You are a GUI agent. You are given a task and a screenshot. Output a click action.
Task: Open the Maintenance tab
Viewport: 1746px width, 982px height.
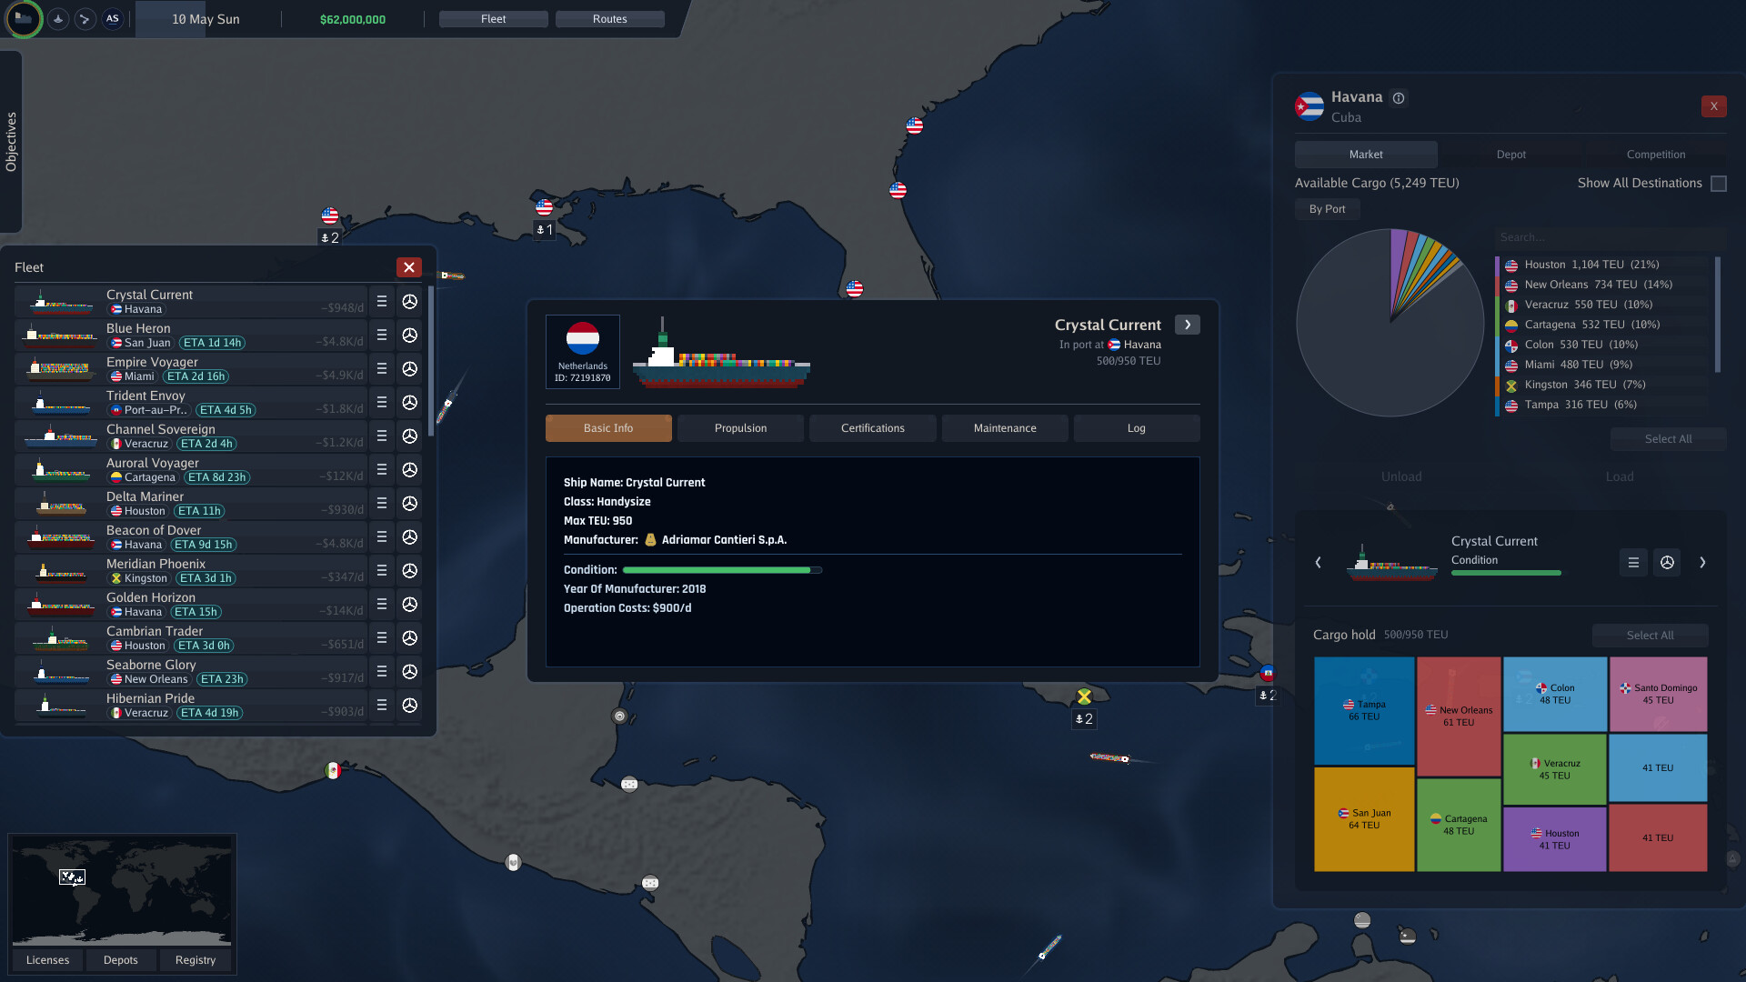(x=1005, y=428)
